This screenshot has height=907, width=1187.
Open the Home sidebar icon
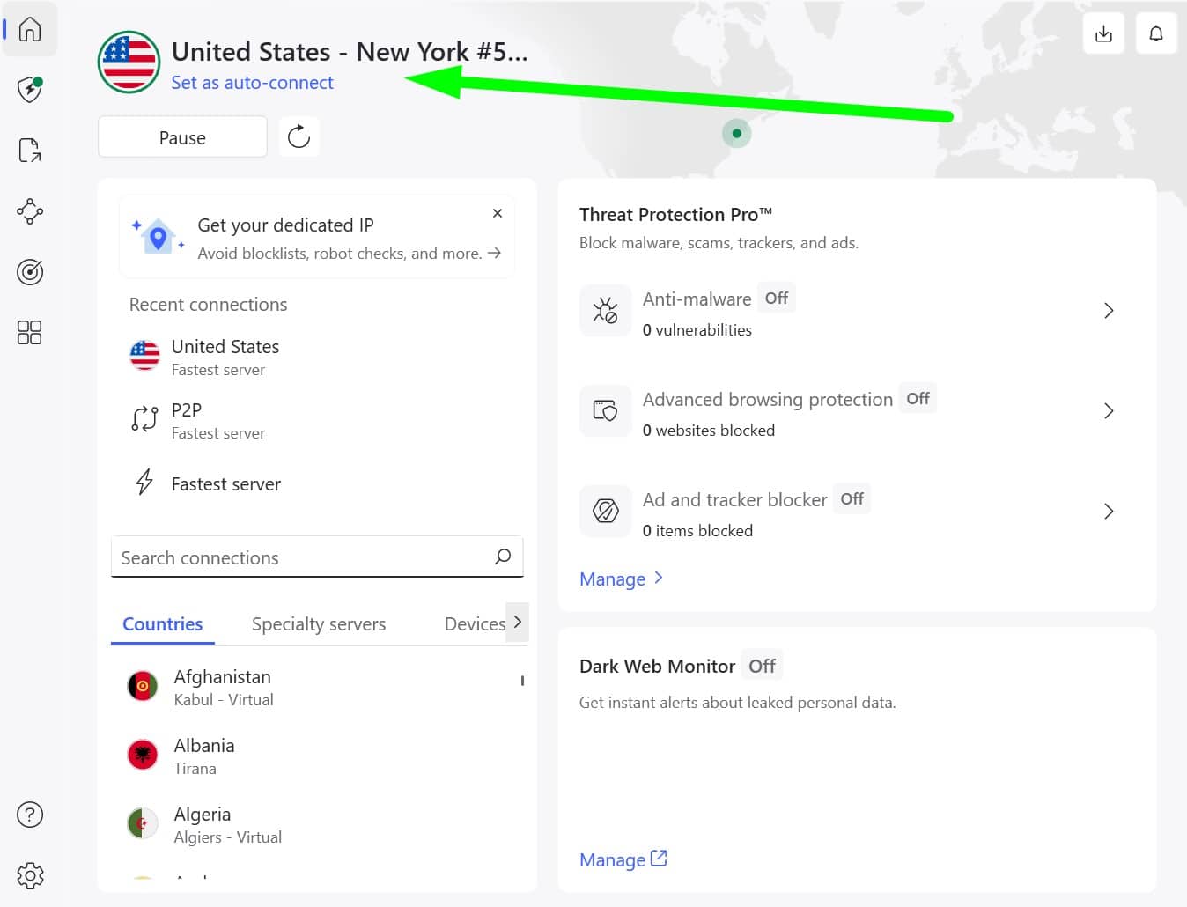click(x=30, y=29)
